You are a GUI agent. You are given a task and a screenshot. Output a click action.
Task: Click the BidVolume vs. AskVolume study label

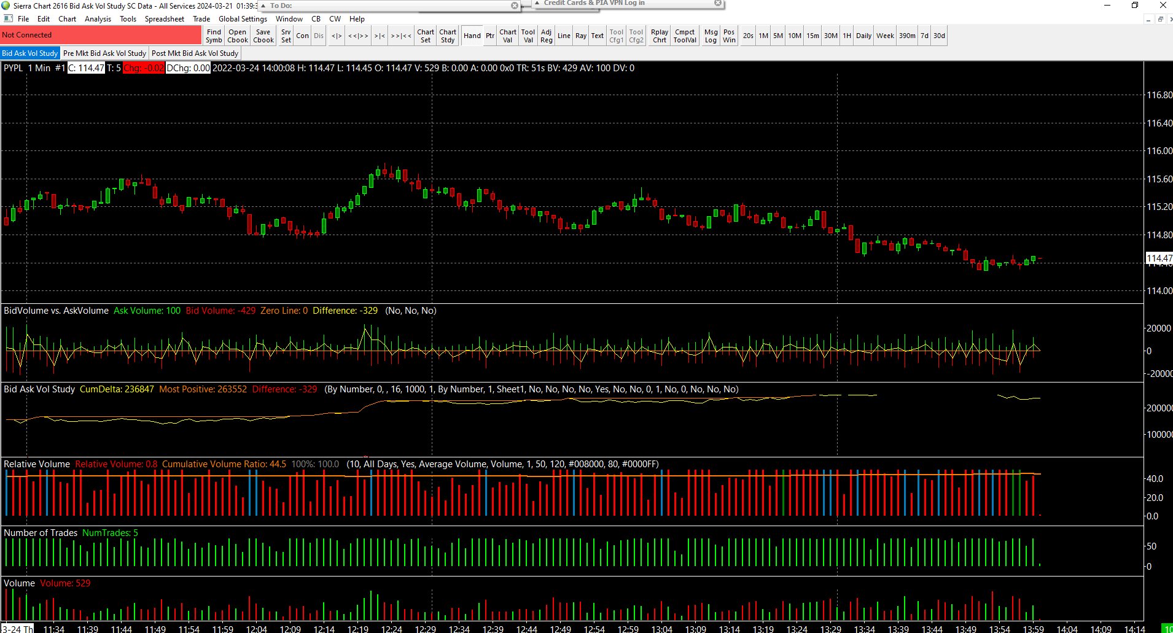pos(57,311)
